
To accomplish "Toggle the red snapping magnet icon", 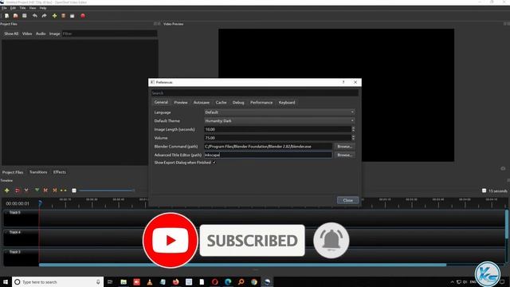I will [18, 191].
